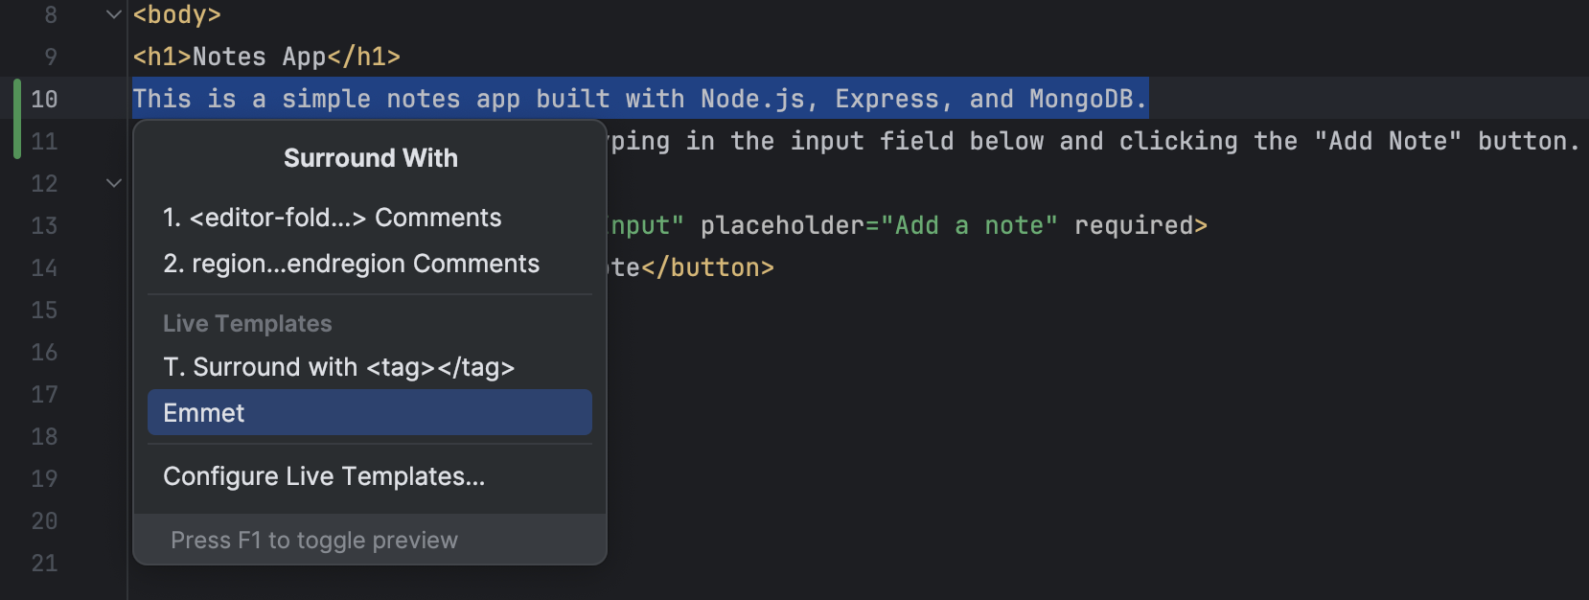This screenshot has width=1589, height=600.
Task: Collapse the <body> element fold arrow
Action: pos(112,14)
